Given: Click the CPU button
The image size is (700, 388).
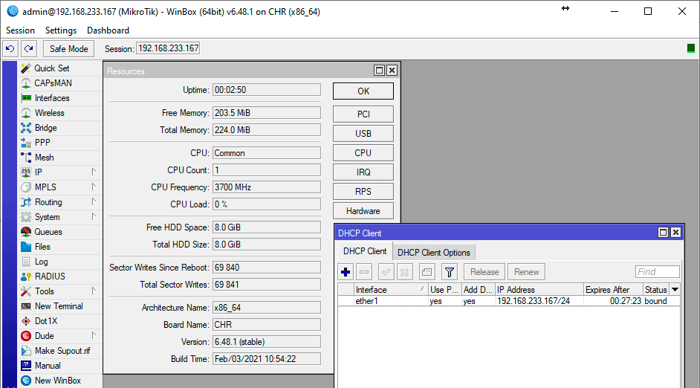Looking at the screenshot, I should click(363, 152).
